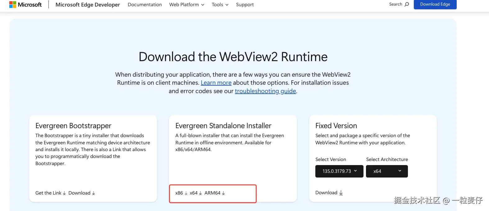Image resolution: width=489 pixels, height=211 pixels.
Task: Click the Search magnifier icon
Action: pos(407,4)
